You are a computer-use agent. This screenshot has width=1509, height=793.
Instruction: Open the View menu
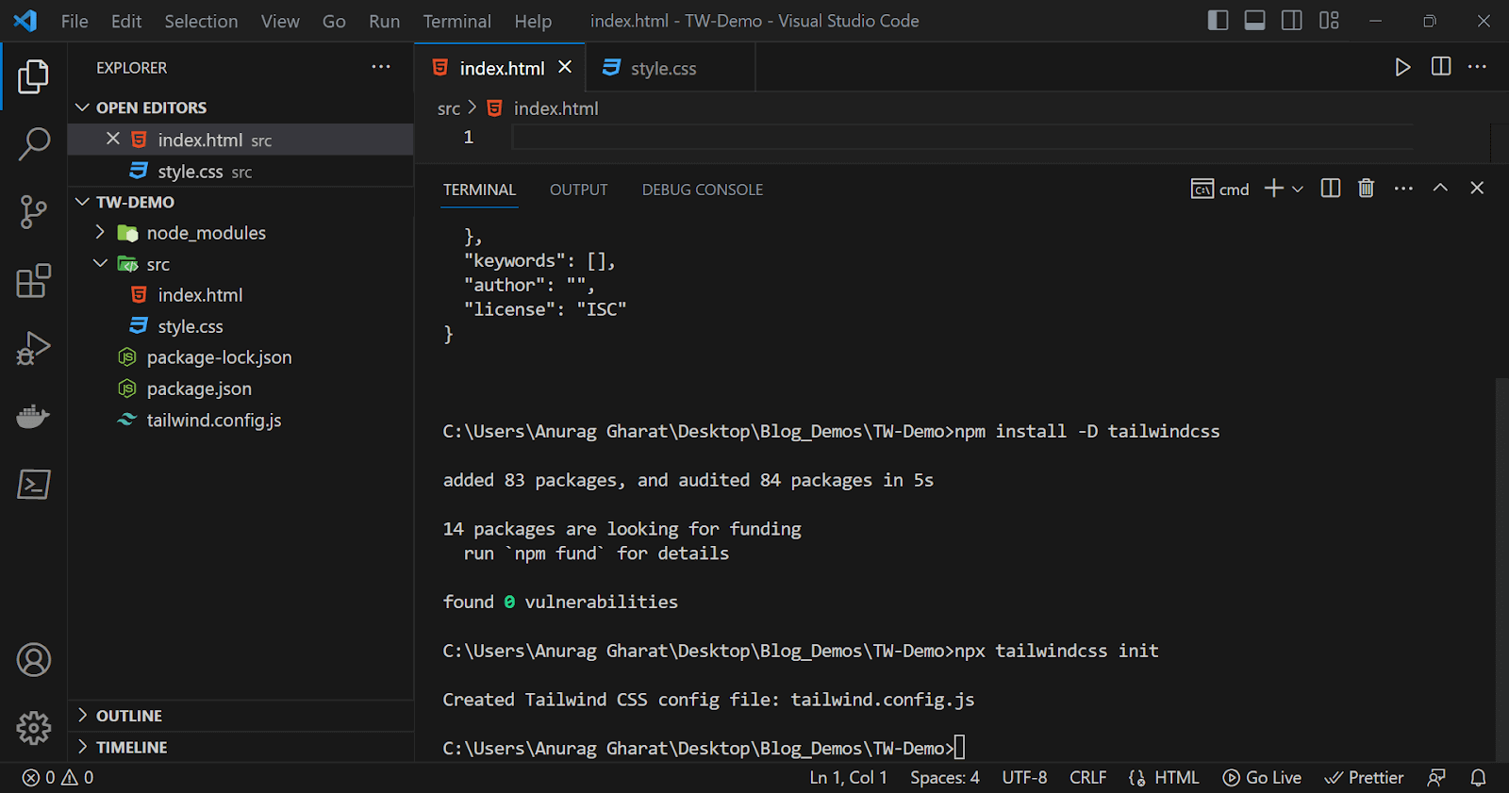[280, 21]
